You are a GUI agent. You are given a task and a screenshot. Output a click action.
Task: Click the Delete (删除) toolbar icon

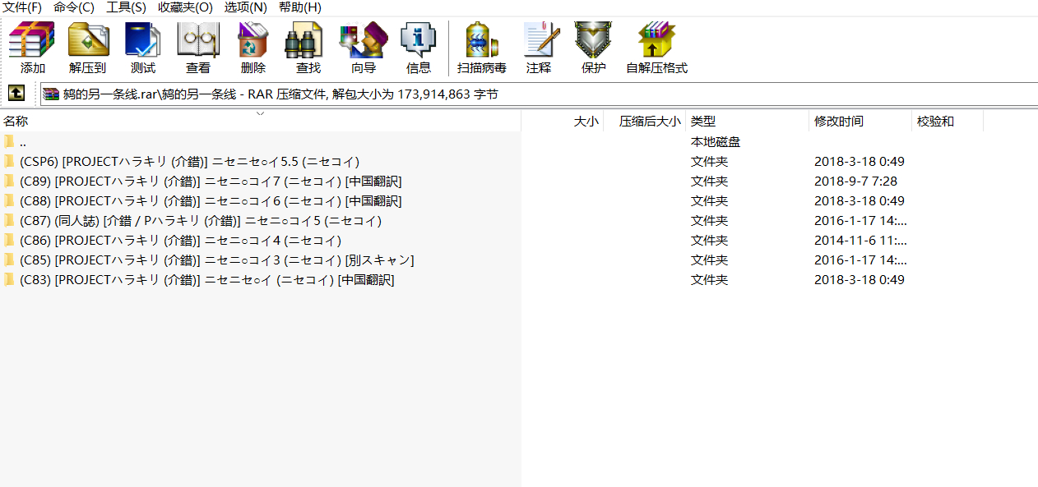coord(253,40)
